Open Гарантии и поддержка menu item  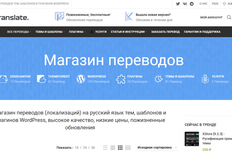202,32
